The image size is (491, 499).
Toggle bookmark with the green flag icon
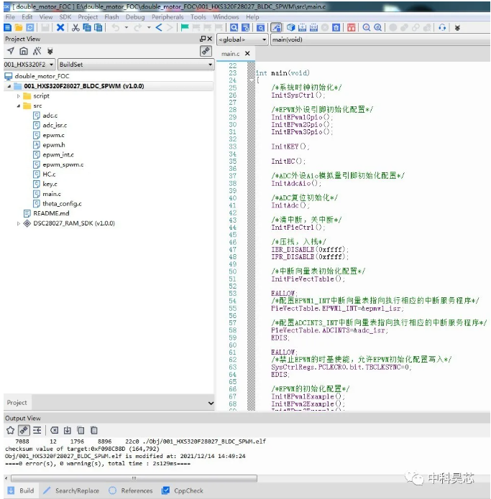coord(185,28)
